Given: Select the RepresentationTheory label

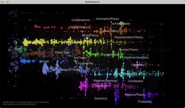Looking at the screenshot, I should pos(129,37).
